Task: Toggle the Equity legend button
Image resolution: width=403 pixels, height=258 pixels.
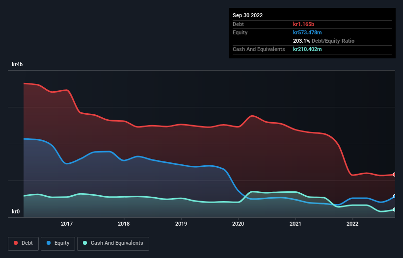Action: tap(58, 243)
